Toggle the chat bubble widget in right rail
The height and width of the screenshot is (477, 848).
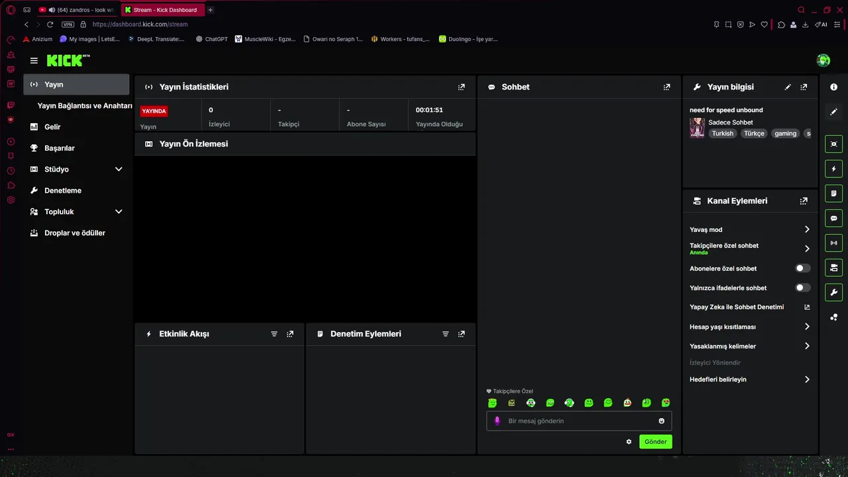[x=834, y=218]
